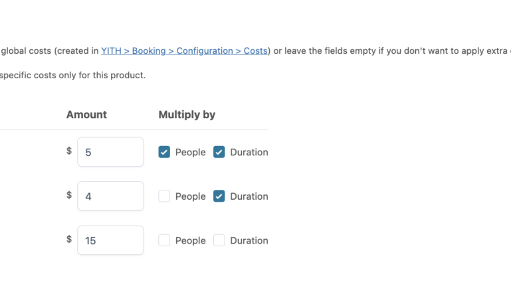Uncheck the Duration checkbox in the $5 row
The height and width of the screenshot is (300, 511).
tap(219, 152)
